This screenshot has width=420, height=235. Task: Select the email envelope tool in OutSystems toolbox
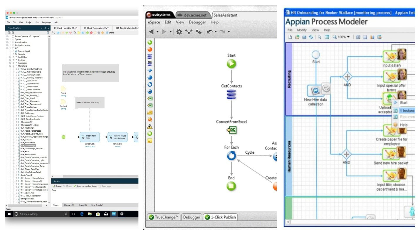click(x=150, y=113)
